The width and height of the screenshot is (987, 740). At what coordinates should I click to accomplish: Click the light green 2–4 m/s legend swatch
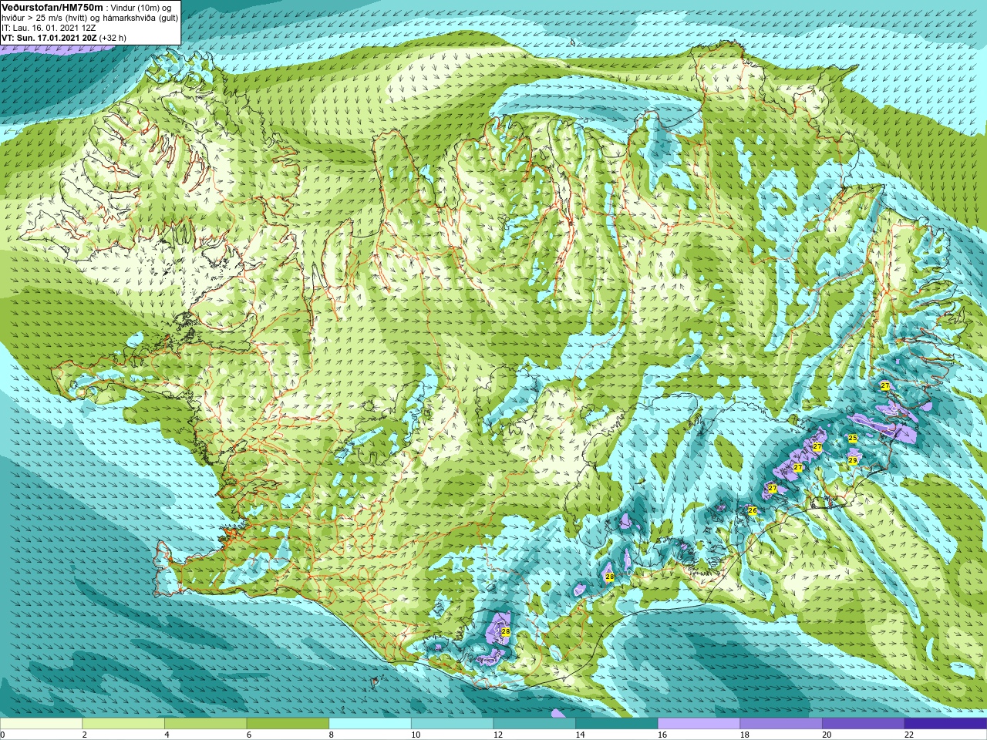pyautogui.click(x=123, y=724)
